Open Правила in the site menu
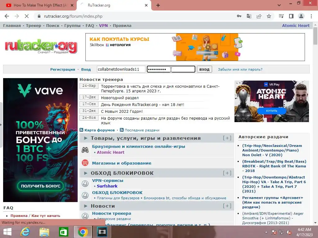The height and width of the screenshot is (238, 318). [122, 26]
